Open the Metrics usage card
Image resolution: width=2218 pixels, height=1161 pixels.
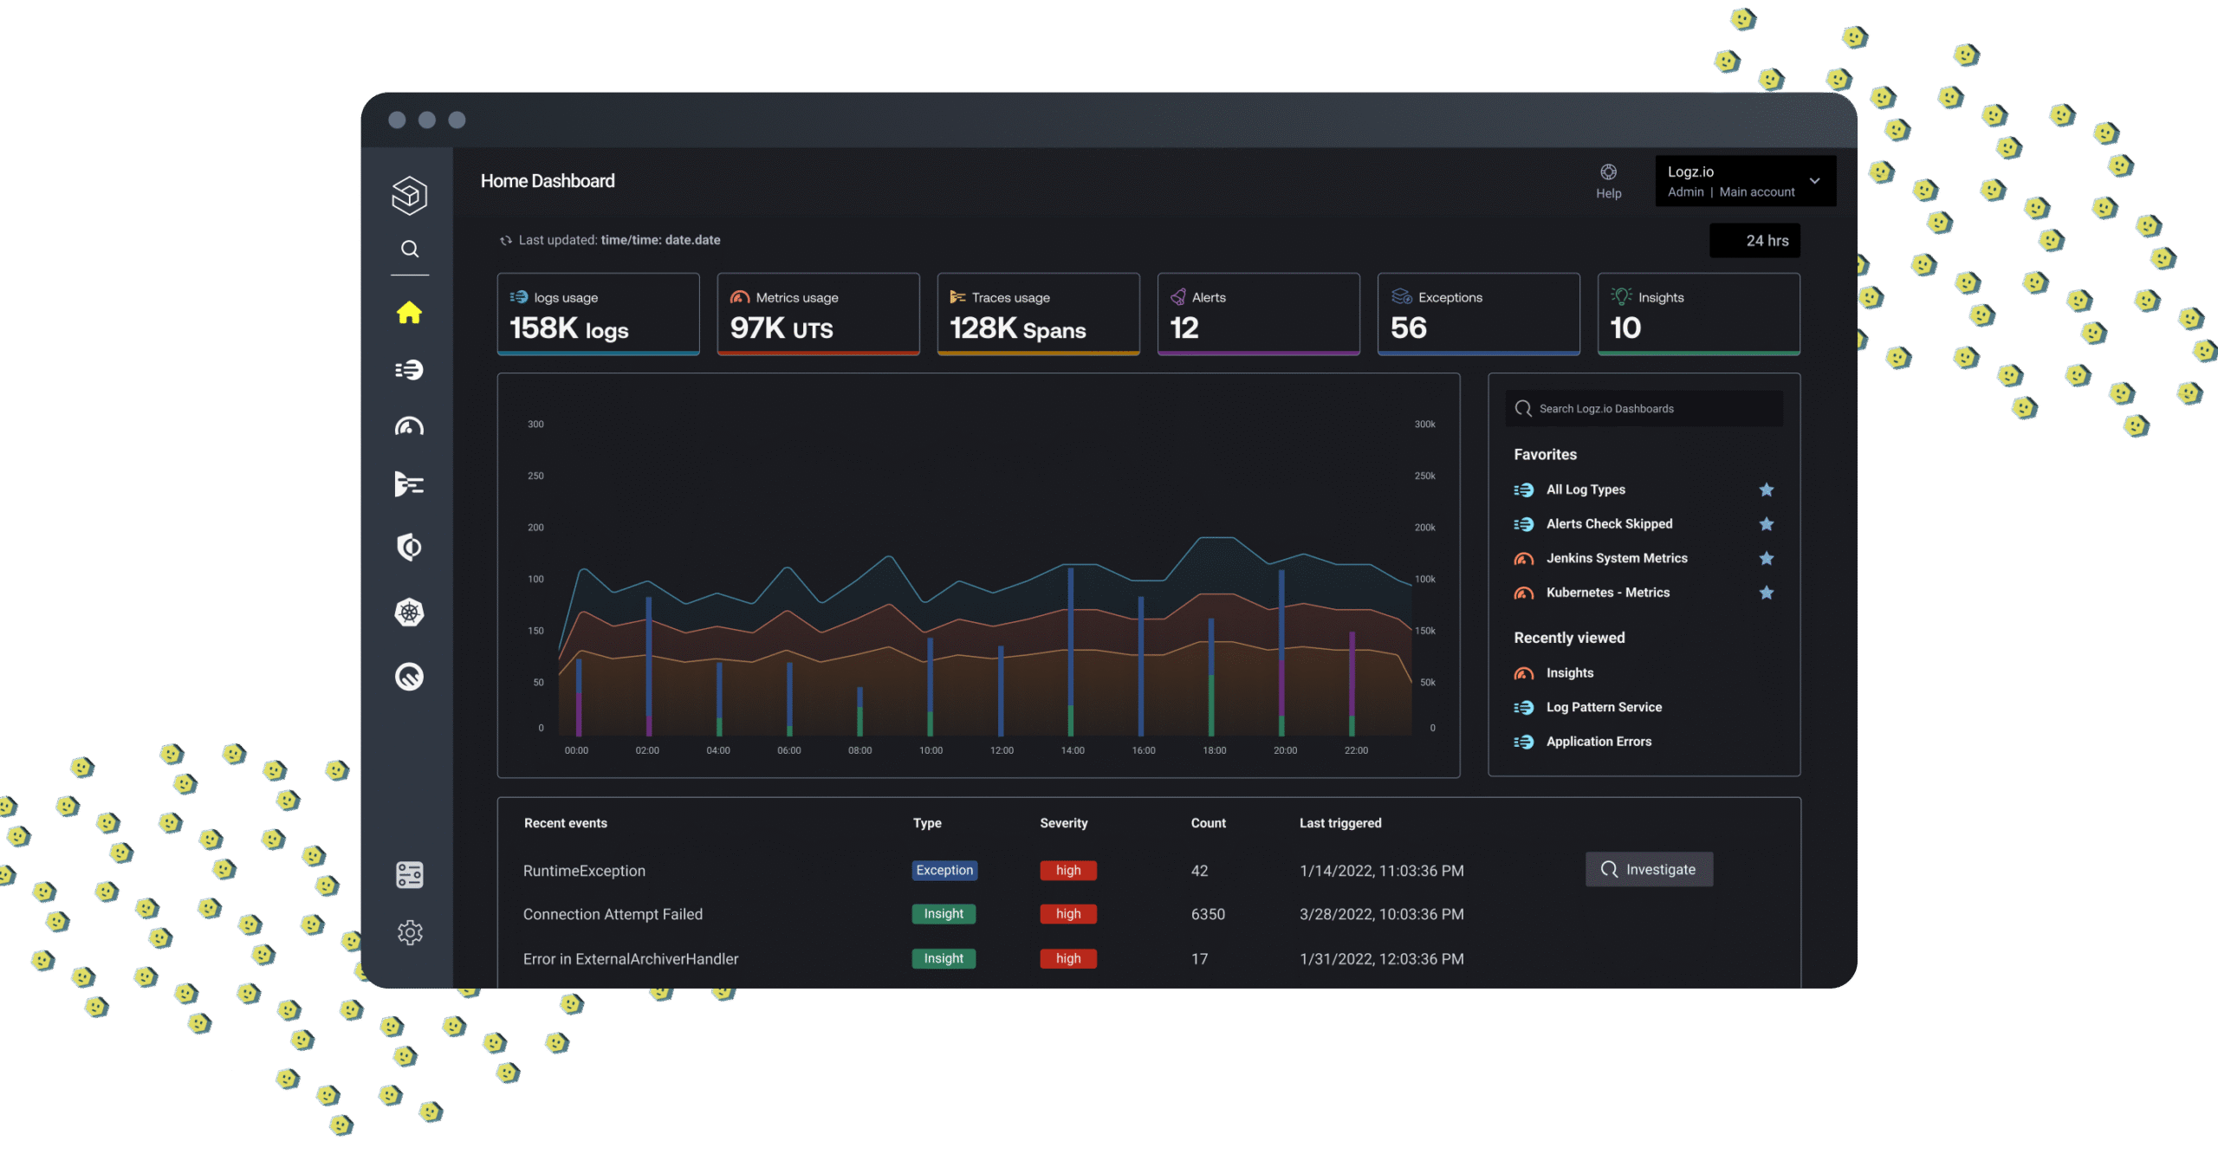(818, 315)
